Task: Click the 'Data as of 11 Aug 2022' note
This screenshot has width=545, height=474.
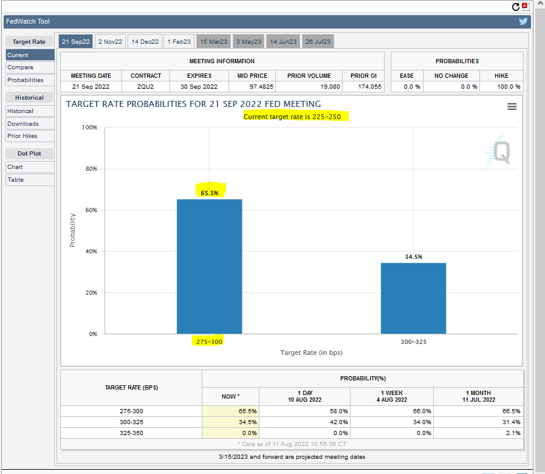Action: 292,444
